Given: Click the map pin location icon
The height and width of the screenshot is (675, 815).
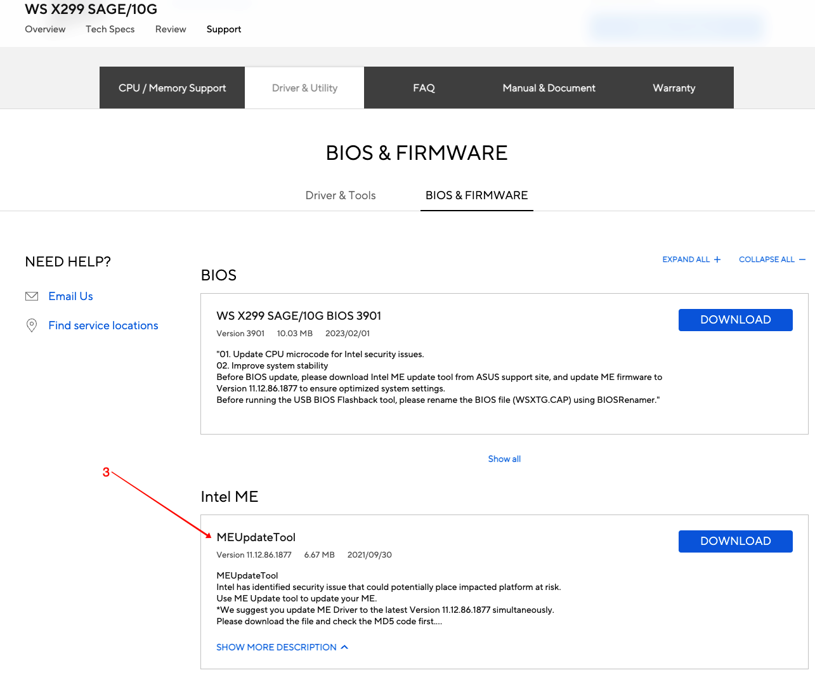Looking at the screenshot, I should (32, 325).
